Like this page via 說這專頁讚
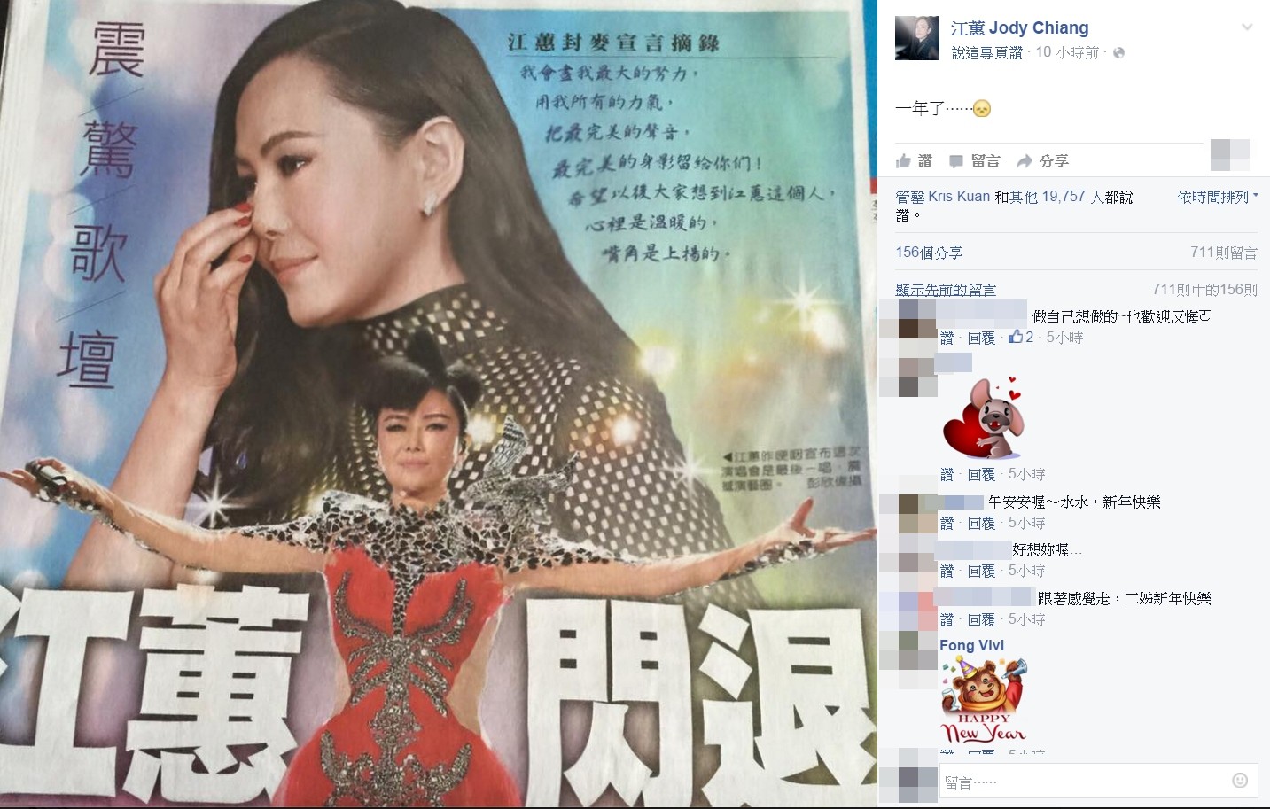This screenshot has height=809, width=1270. pyautogui.click(x=986, y=53)
